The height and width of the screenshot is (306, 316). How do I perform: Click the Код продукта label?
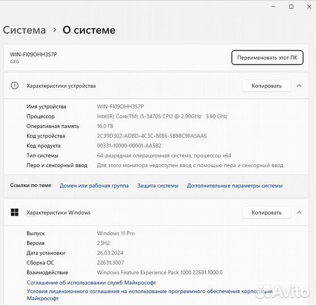point(44,146)
